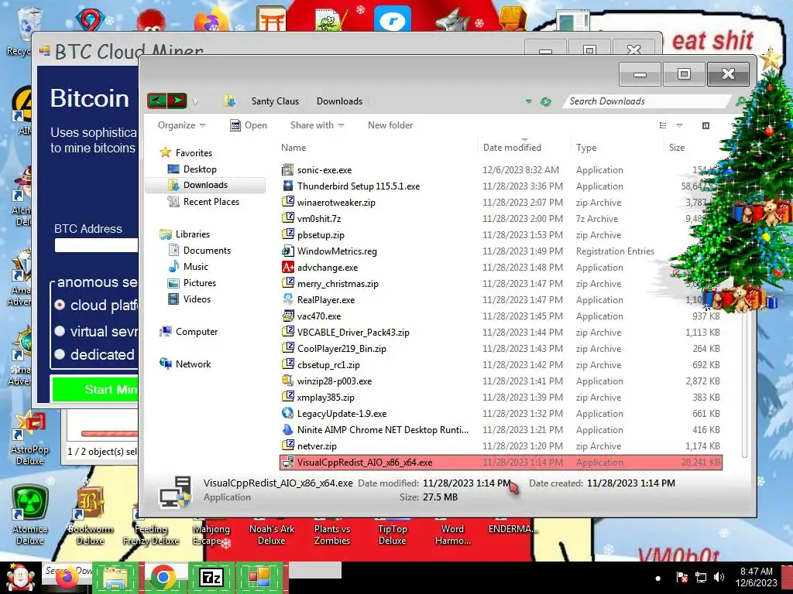The height and width of the screenshot is (594, 793).
Task: Select merry_christmas.zip file name
Action: click(x=338, y=283)
